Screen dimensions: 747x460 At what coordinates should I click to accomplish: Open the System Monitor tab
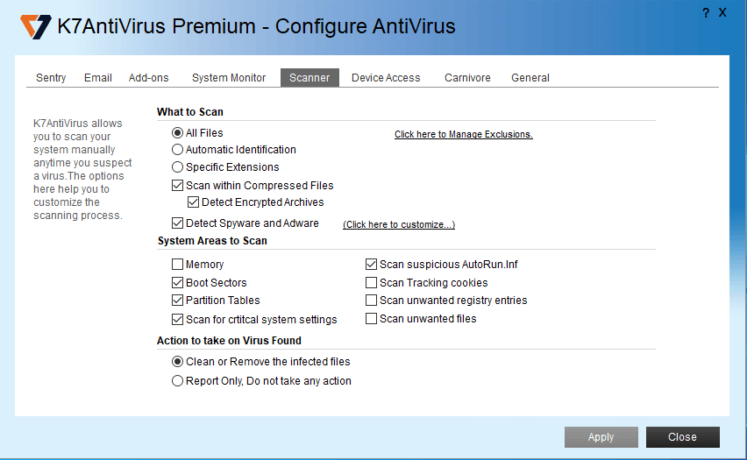[x=229, y=78]
